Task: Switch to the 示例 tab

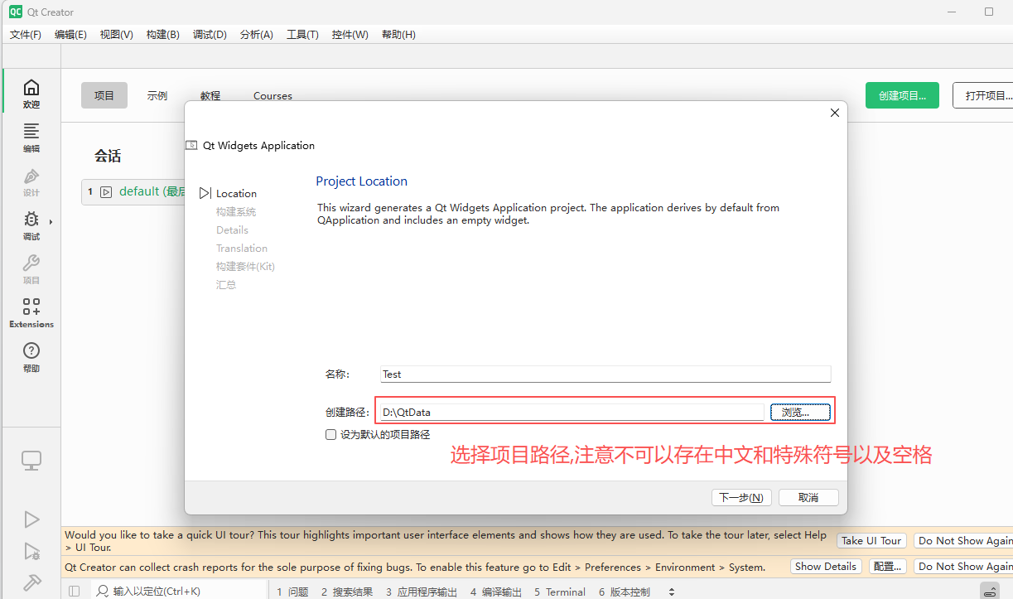Action: (x=157, y=95)
